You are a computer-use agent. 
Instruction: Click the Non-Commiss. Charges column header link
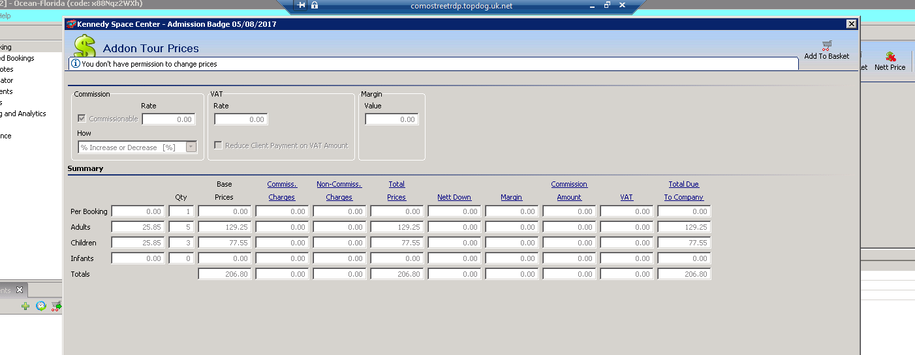(x=339, y=191)
